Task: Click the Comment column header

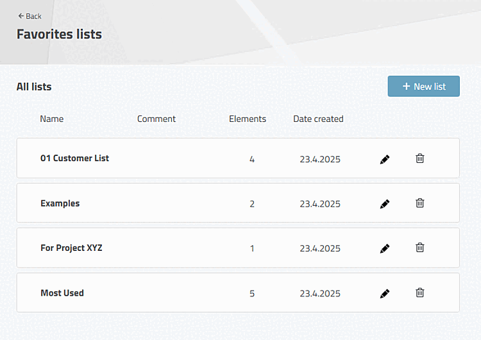Action: tap(156, 119)
